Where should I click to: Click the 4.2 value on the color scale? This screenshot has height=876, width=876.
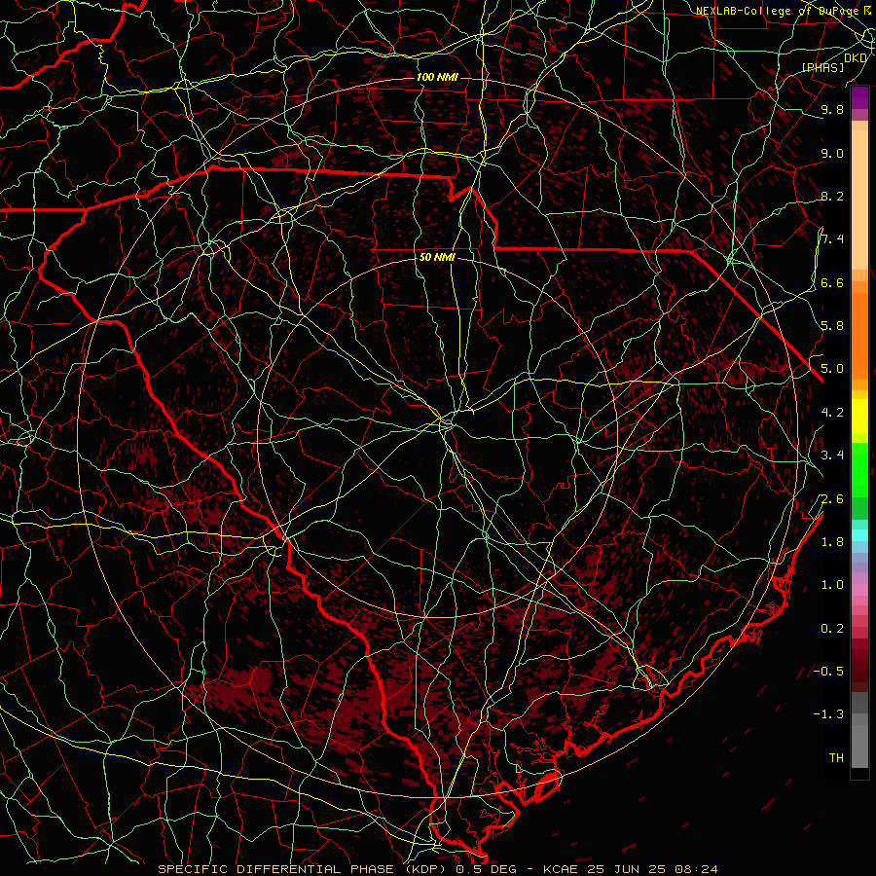coord(832,413)
